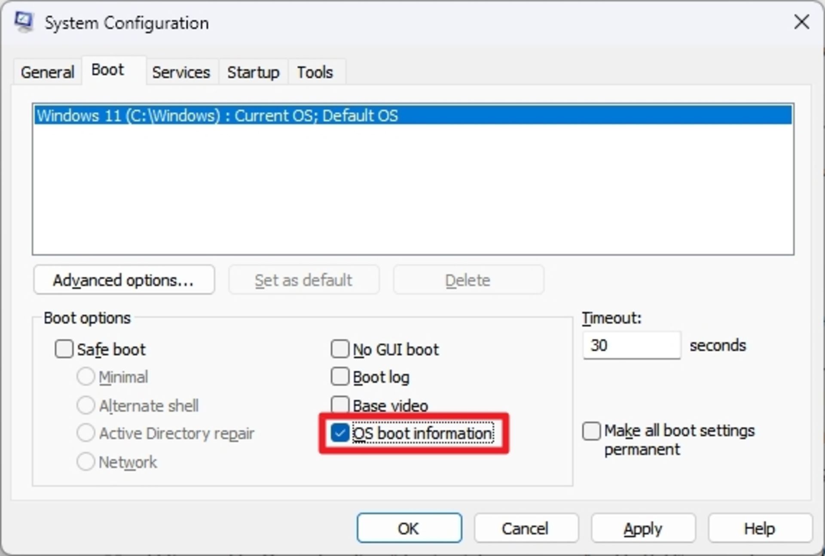Screen dimensions: 825x556
Task: Check the No GUI boot option
Action: click(x=339, y=349)
